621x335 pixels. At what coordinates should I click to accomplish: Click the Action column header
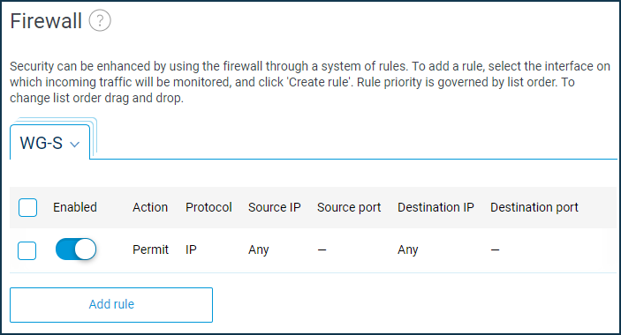click(150, 207)
